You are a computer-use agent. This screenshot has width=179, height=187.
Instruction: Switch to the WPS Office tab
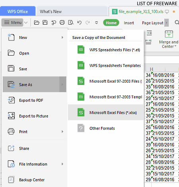18,12
